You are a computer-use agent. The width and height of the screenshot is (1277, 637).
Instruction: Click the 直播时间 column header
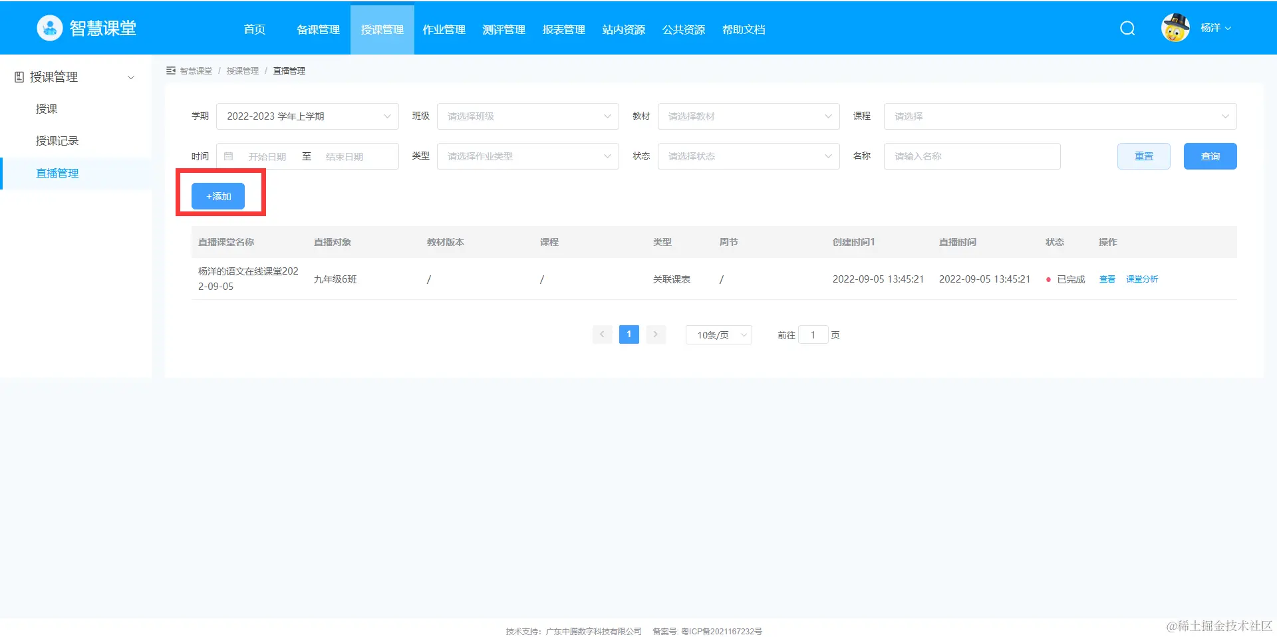(958, 242)
